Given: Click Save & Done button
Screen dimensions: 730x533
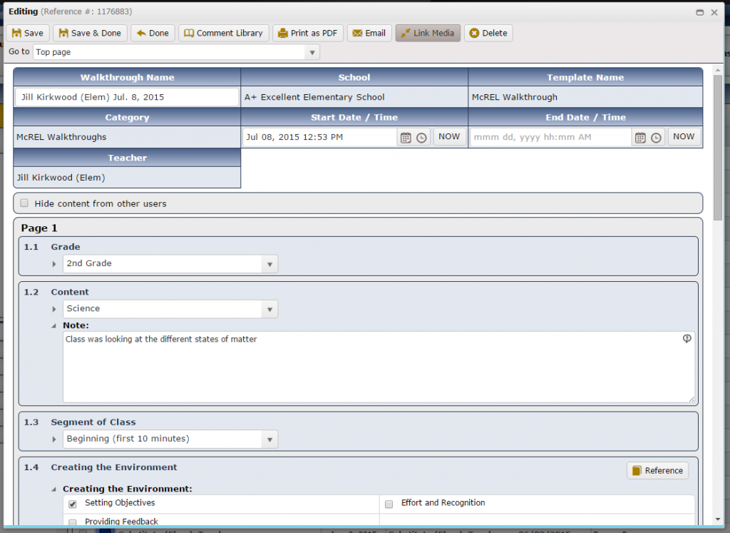Looking at the screenshot, I should (90, 33).
